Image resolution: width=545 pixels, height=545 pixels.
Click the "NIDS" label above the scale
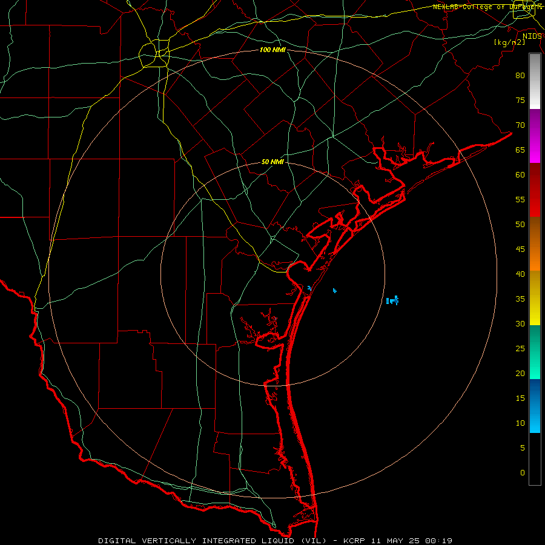532,36
